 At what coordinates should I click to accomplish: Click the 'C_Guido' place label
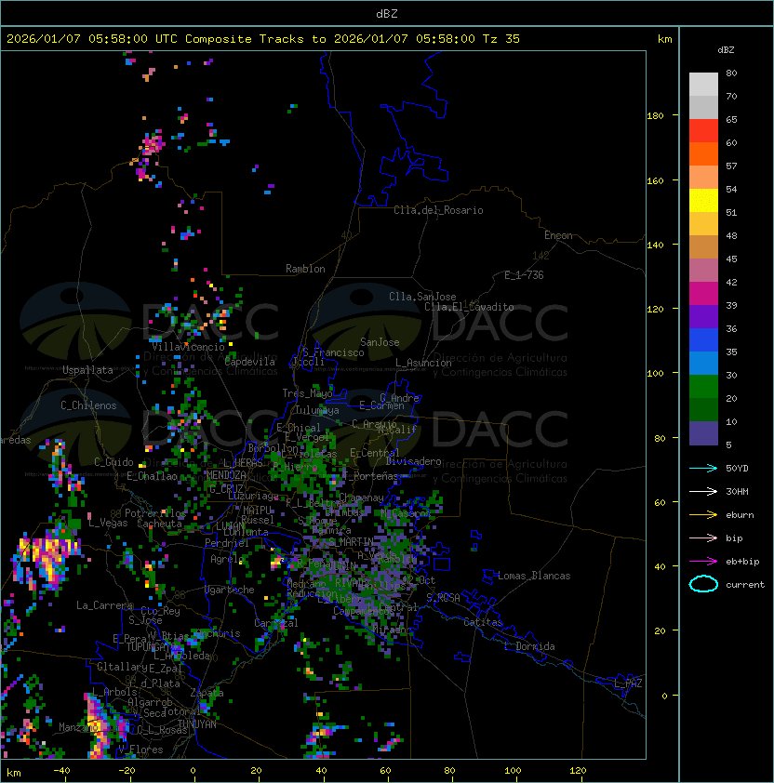pos(113,462)
